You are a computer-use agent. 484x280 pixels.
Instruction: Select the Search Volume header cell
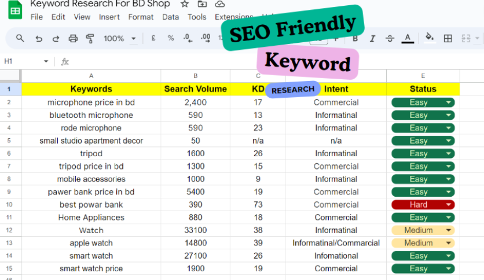(x=195, y=89)
